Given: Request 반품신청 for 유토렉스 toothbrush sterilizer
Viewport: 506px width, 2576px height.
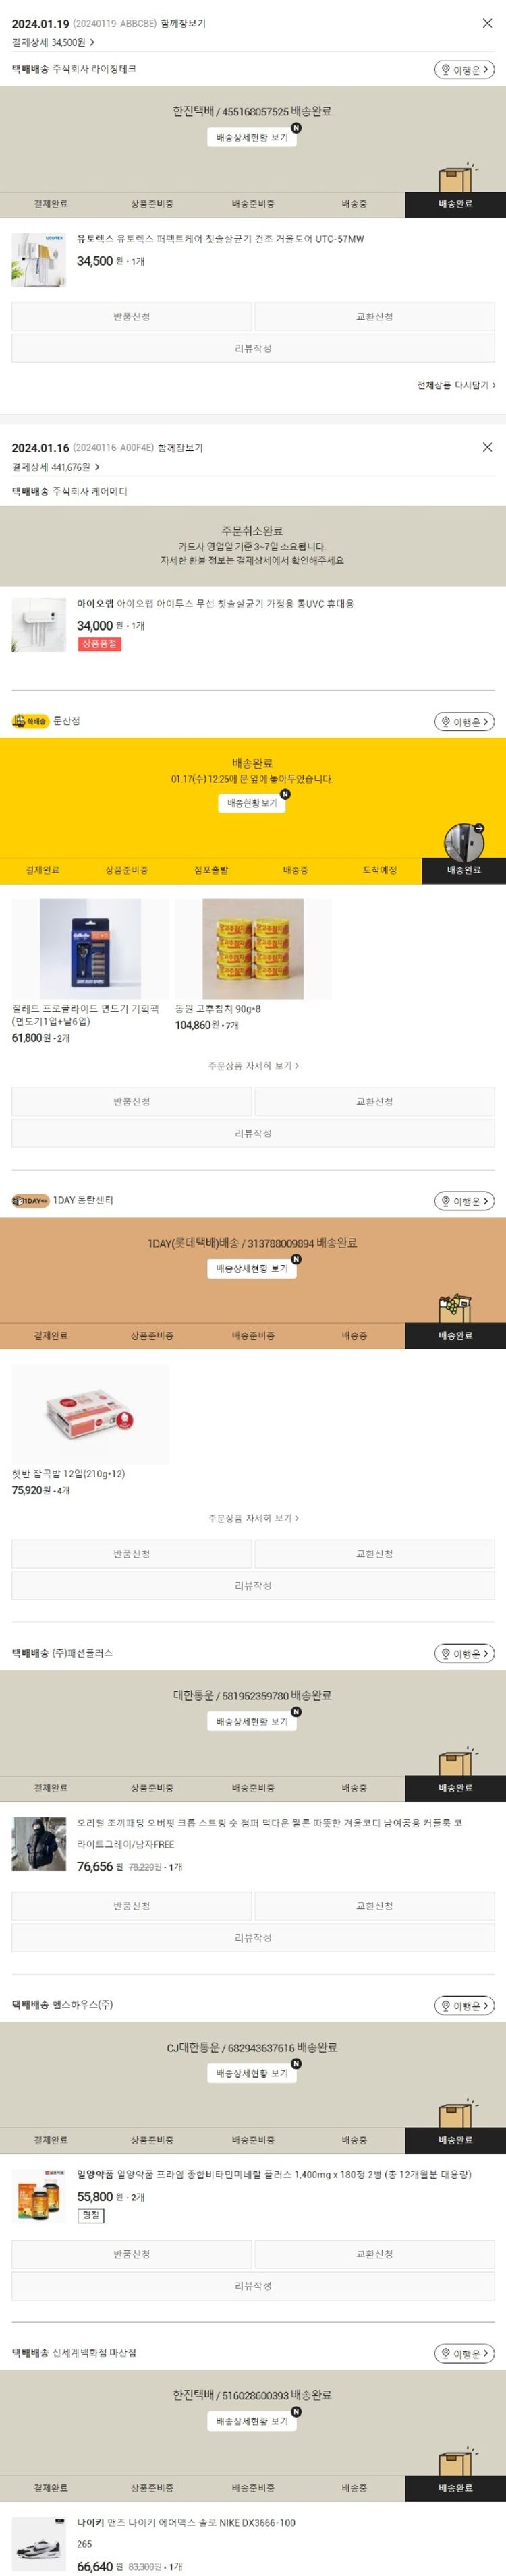Looking at the screenshot, I should pyautogui.click(x=131, y=317).
